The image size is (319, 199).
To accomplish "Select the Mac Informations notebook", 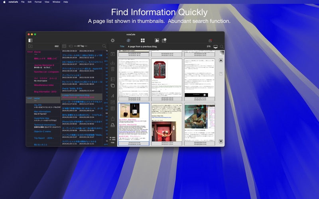I will (x=43, y=113).
